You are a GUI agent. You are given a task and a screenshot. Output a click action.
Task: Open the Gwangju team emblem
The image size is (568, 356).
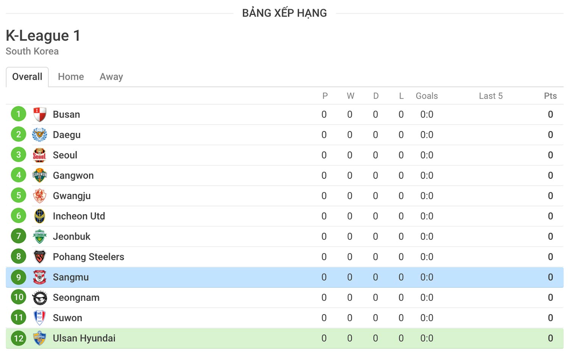tap(40, 196)
